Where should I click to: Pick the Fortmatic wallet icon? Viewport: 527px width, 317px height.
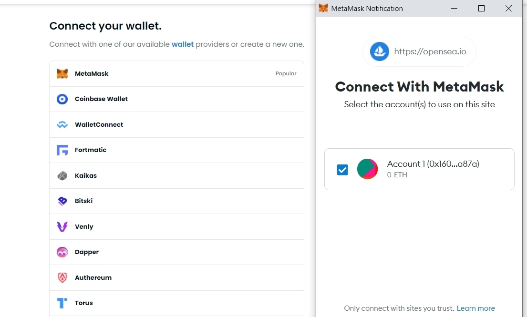click(62, 150)
